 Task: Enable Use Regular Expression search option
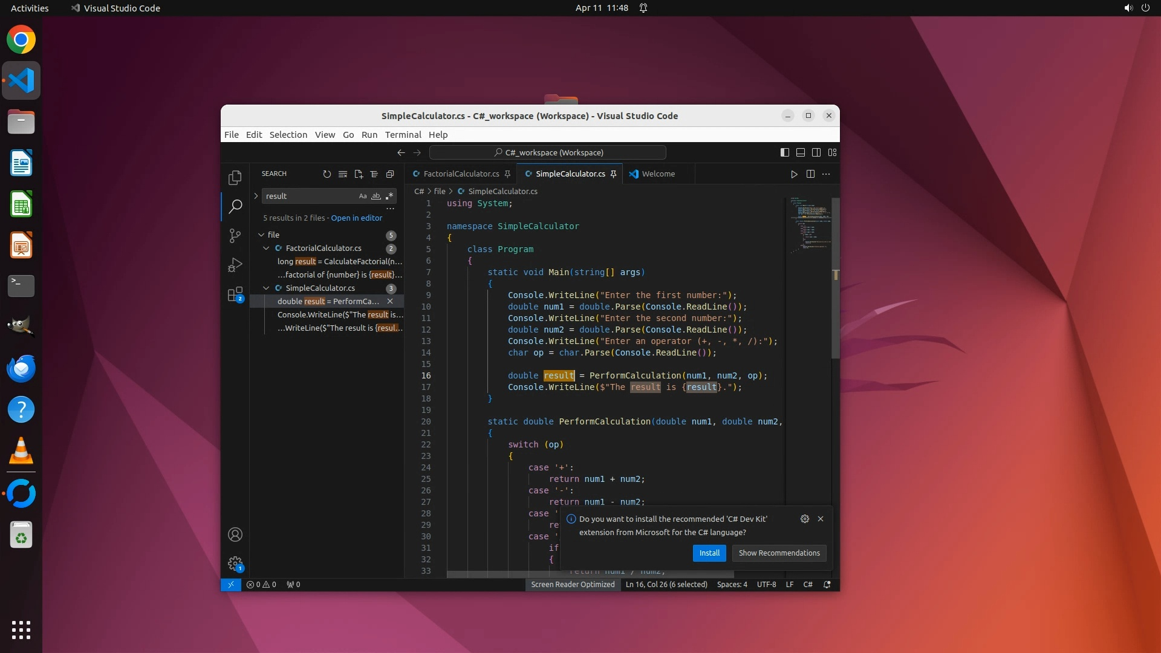pos(389,196)
